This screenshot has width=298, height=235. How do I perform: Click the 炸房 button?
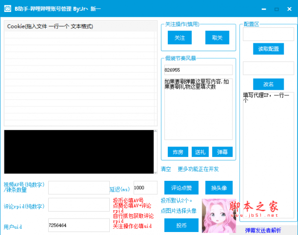point(178,152)
